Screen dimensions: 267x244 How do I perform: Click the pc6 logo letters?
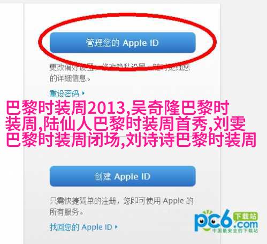click(213, 221)
